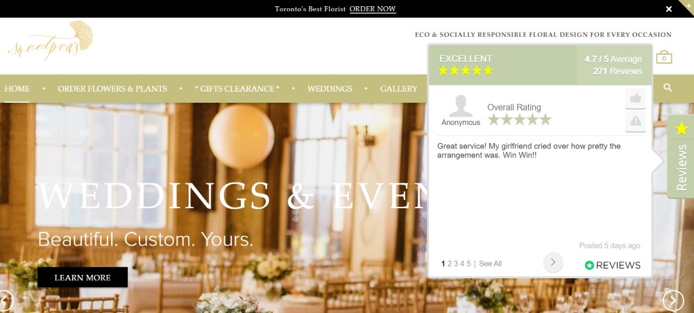The width and height of the screenshot is (694, 313).
Task: Open the Weddings menu item
Action: tap(330, 89)
